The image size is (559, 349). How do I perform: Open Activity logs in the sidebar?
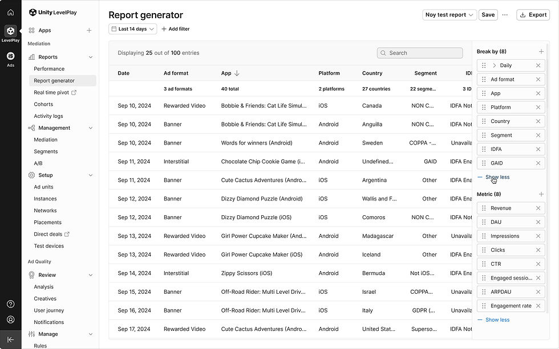coord(48,116)
